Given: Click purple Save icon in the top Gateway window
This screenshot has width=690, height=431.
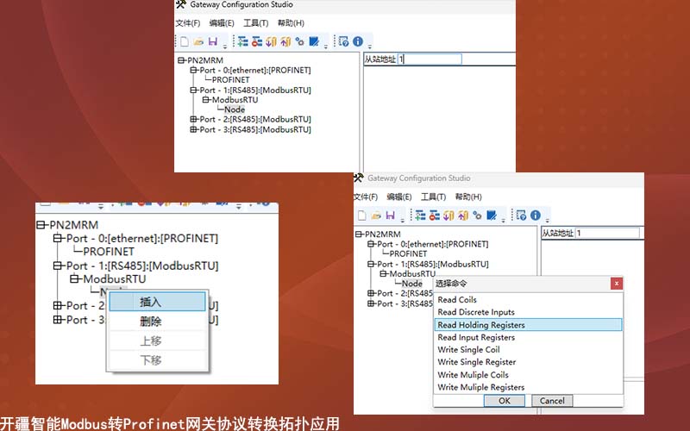Looking at the screenshot, I should pyautogui.click(x=213, y=41).
